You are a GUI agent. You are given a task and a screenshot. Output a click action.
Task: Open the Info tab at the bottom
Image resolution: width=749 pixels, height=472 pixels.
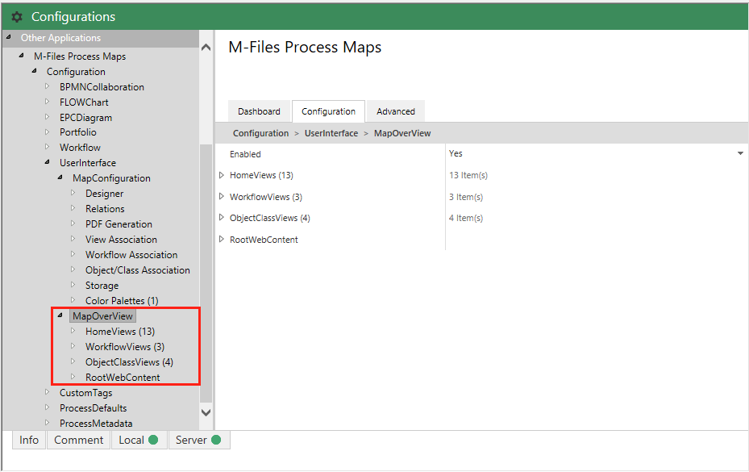click(29, 440)
